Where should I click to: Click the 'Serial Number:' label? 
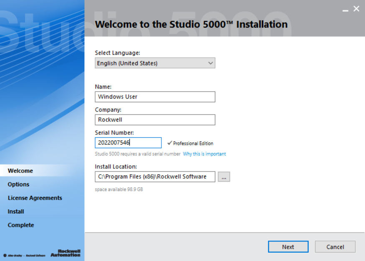114,133
